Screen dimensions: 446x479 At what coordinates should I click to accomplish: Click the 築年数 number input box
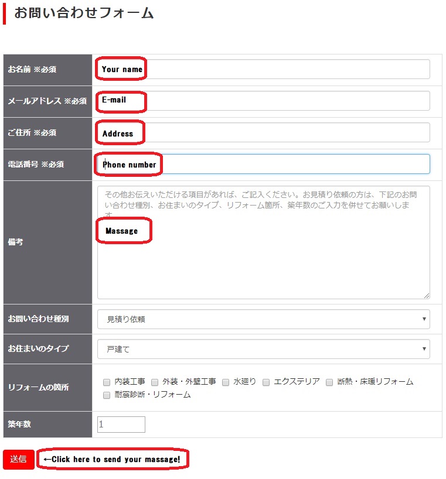click(x=121, y=425)
